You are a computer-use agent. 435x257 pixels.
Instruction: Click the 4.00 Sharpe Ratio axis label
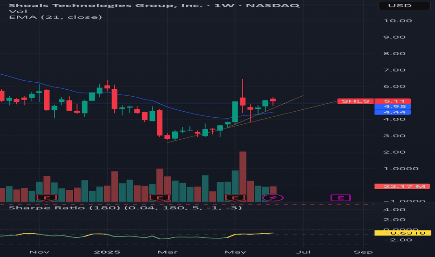[394, 210]
